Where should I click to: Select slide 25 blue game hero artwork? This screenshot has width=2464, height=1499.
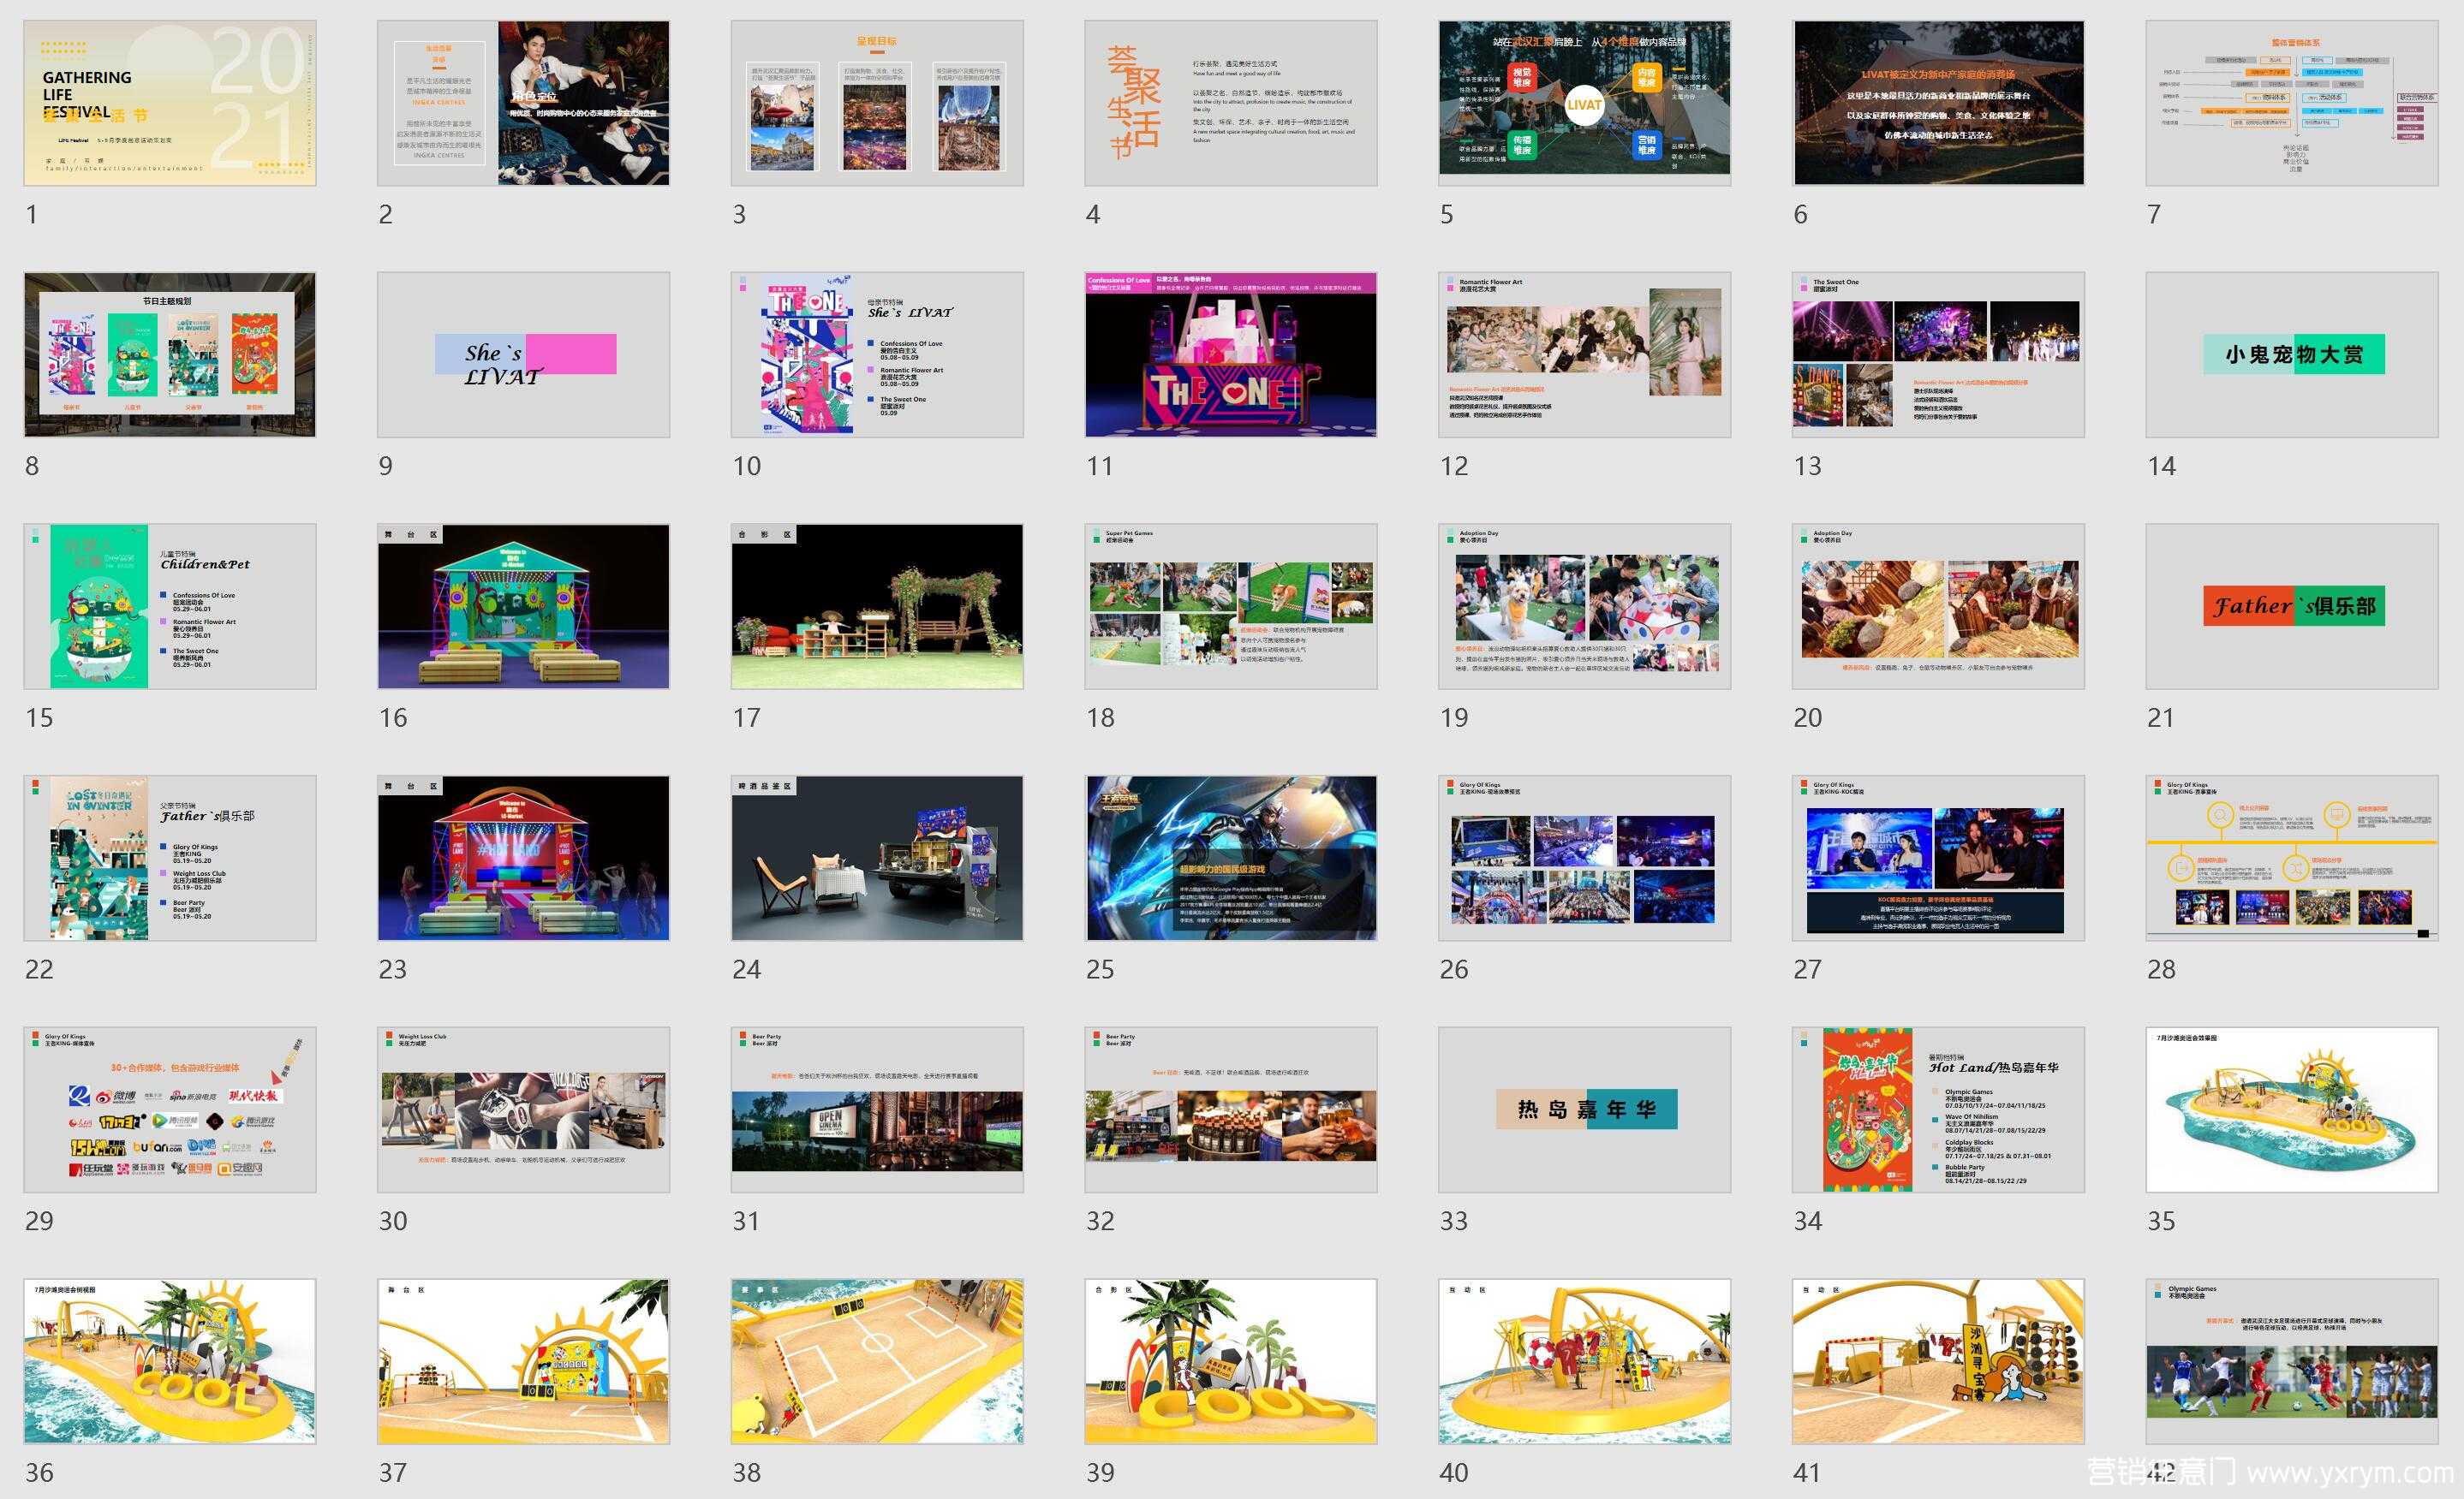[1231, 859]
